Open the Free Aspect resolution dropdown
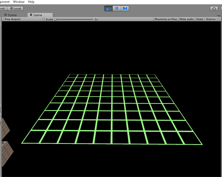This screenshot has height=177, width=222. pos(24,19)
